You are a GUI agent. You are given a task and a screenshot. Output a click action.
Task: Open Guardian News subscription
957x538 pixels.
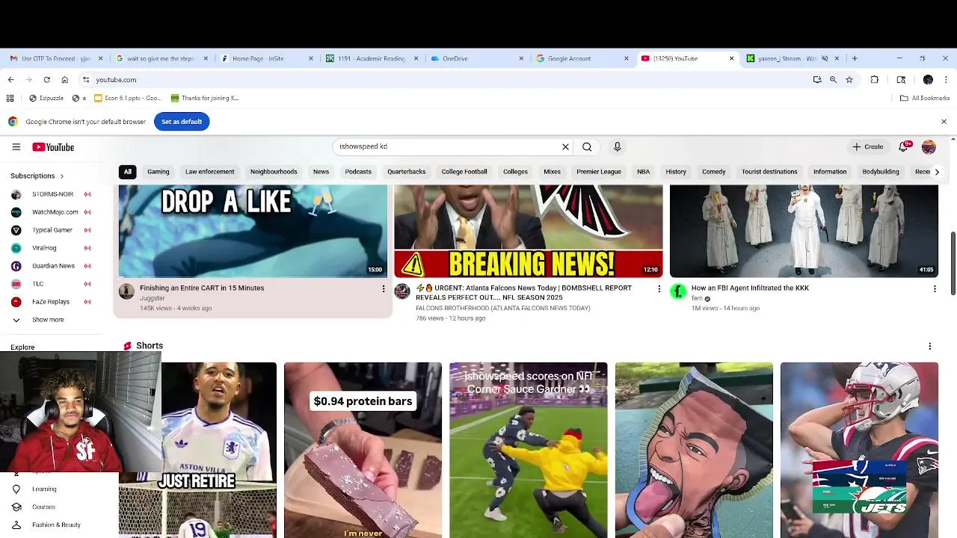[x=52, y=266]
